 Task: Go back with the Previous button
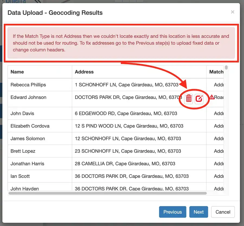173,212
